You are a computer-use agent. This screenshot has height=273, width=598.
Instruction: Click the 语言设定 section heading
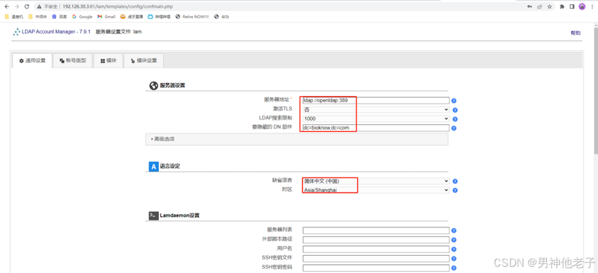169,167
